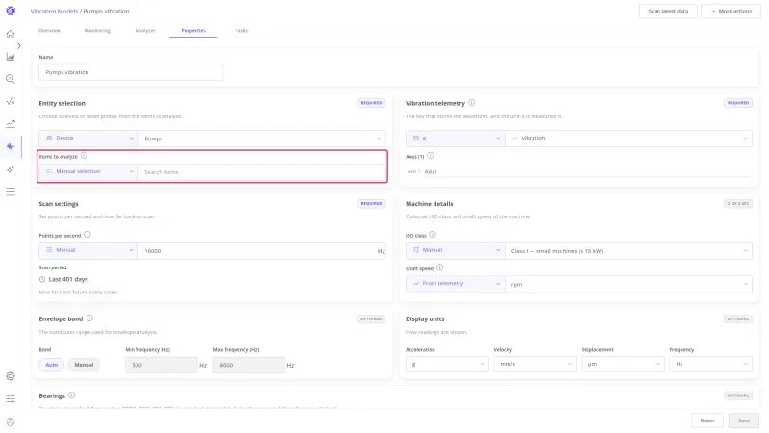Open the ISO class Manual mode dropdown
This screenshot has width=769, height=433.
(x=456, y=250)
